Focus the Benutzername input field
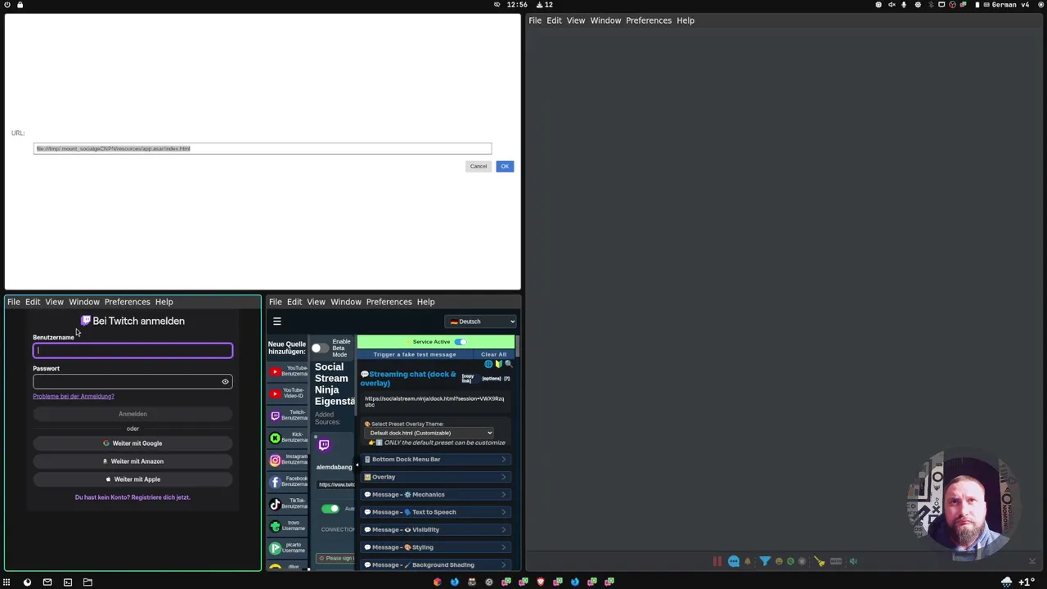Screen dimensions: 1047x589 pos(133,351)
